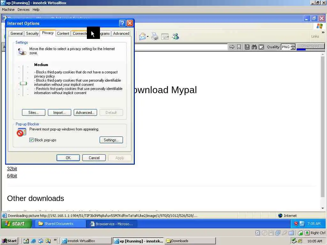Open the Connections tab
Viewport: 327px width, 245px height.
[79, 33]
